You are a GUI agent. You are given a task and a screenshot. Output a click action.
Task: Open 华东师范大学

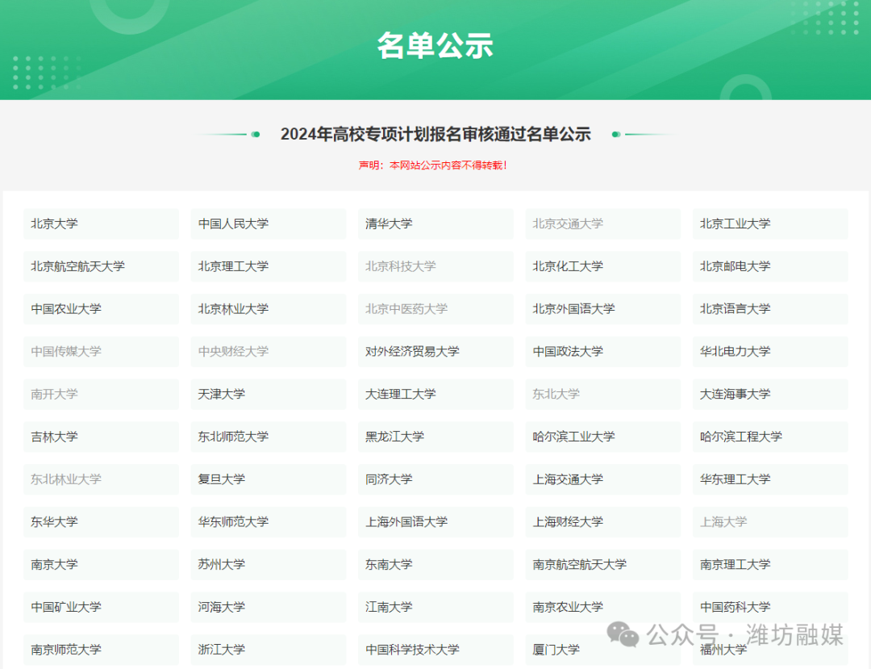coord(269,522)
